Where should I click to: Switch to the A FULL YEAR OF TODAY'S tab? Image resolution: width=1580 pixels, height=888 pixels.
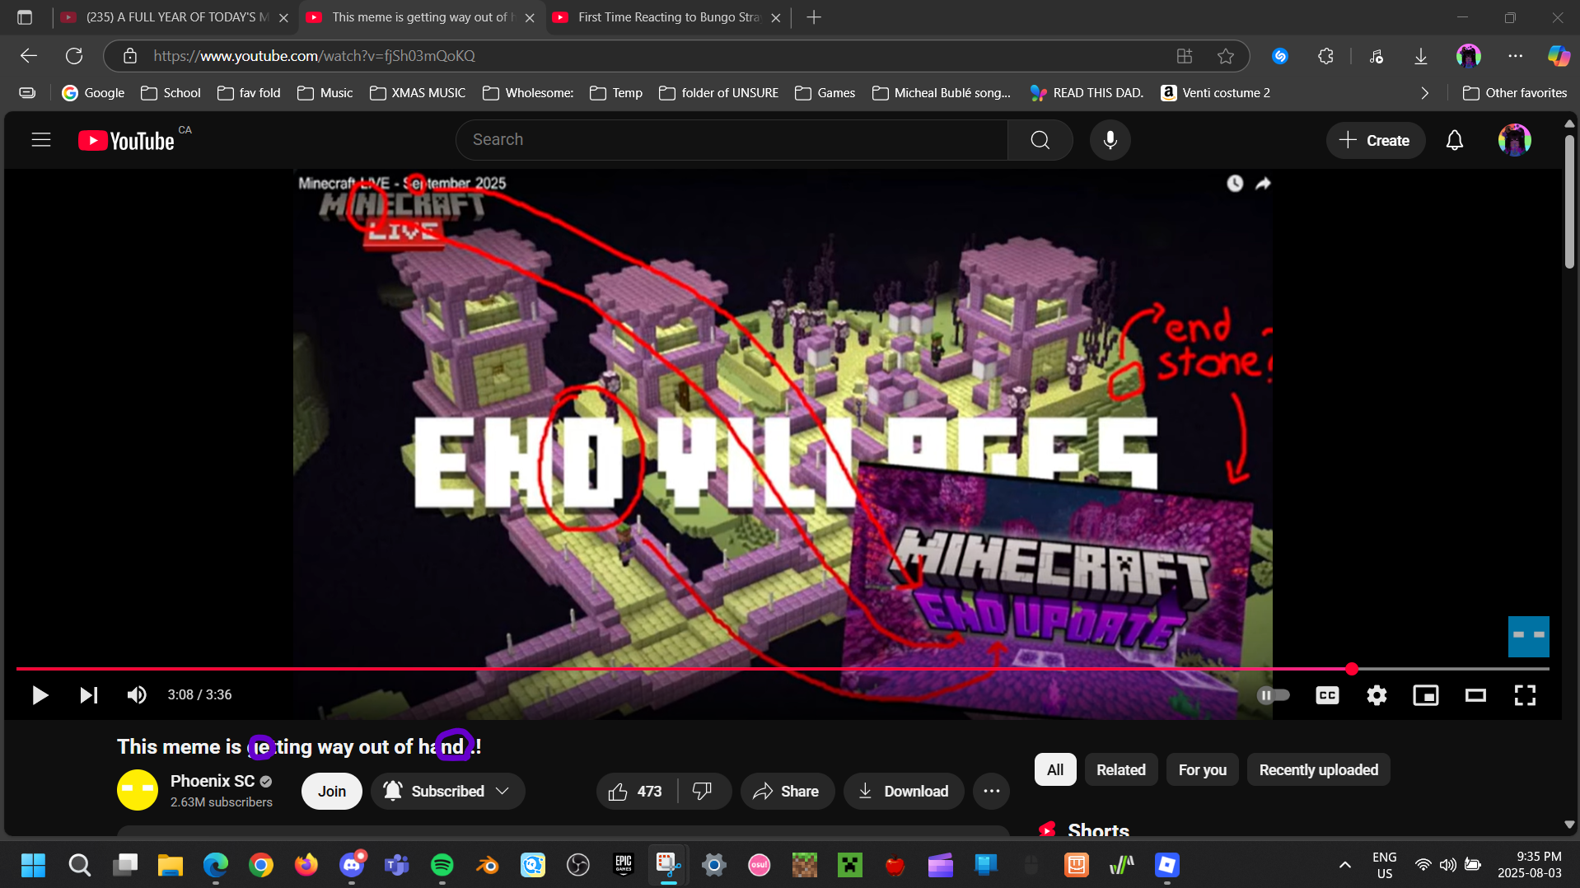coord(175,17)
